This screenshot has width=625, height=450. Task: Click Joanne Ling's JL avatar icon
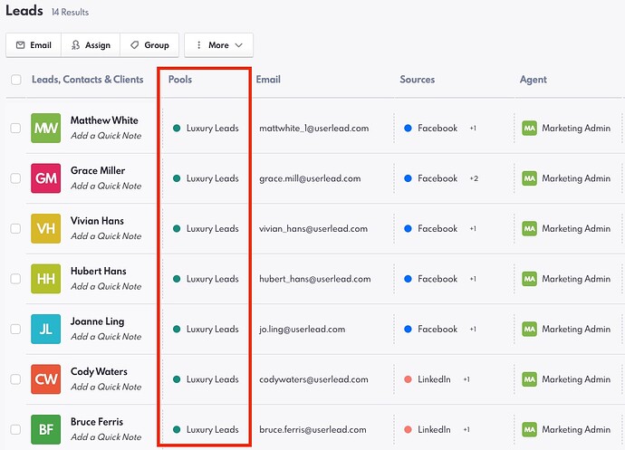click(45, 330)
